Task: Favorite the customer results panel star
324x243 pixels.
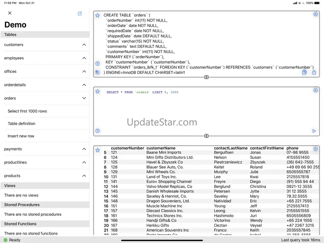Action: click(98, 150)
